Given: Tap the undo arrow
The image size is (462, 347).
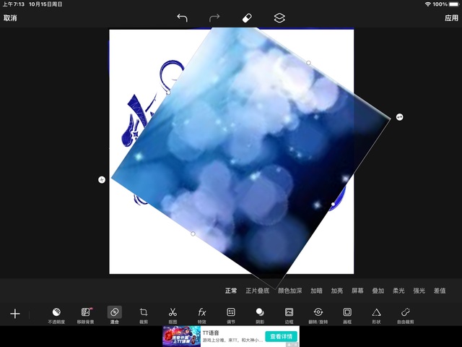Looking at the screenshot, I should (x=182, y=17).
